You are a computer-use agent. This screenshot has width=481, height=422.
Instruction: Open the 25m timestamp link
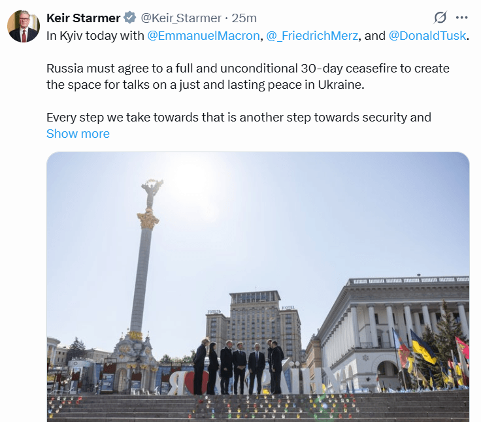[x=244, y=18]
